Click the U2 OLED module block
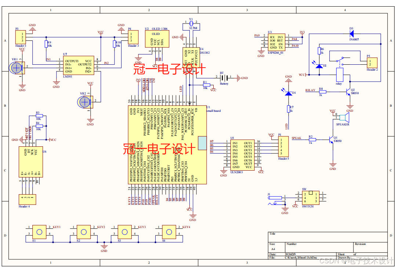 (x=157, y=39)
